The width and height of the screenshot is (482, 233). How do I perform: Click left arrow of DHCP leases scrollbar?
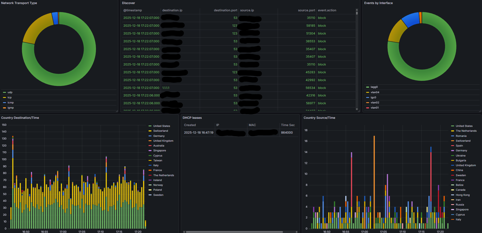point(184,232)
